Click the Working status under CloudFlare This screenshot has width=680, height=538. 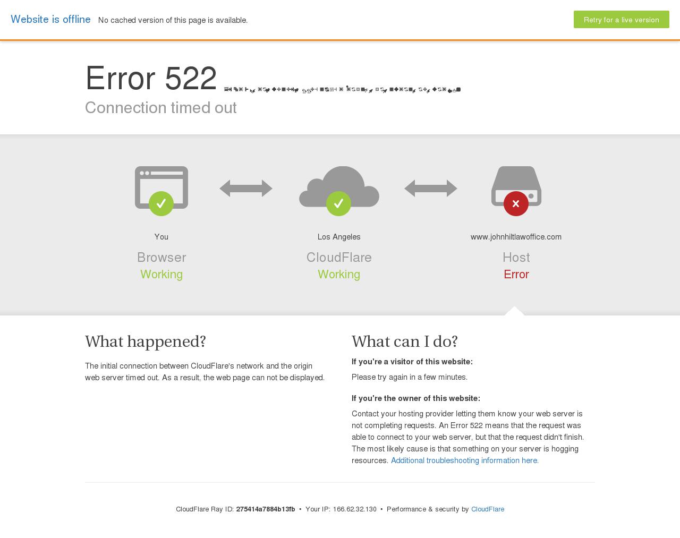click(x=339, y=274)
